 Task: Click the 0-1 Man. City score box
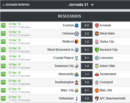[87, 90]
